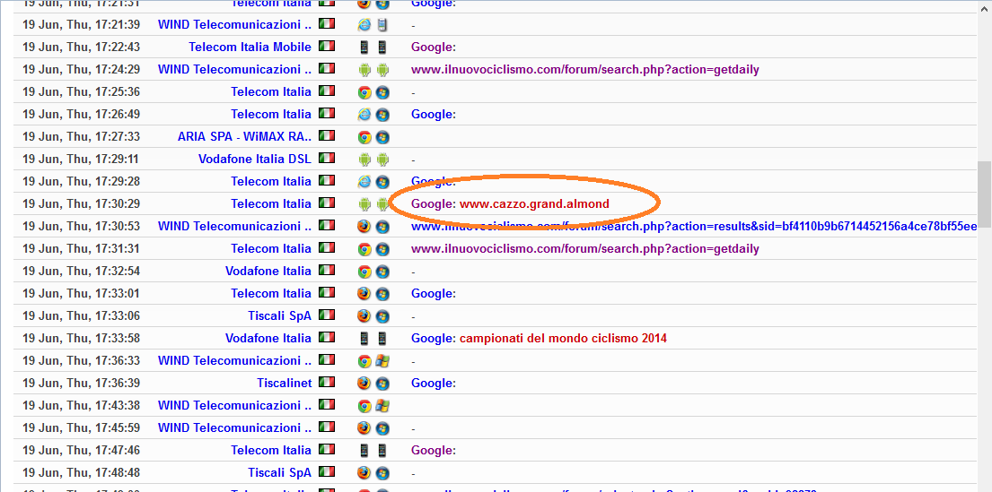Viewport: 992px width, 492px height.
Task: Click the first phone icon in the 17:47:46 row
Action: pyautogui.click(x=364, y=451)
